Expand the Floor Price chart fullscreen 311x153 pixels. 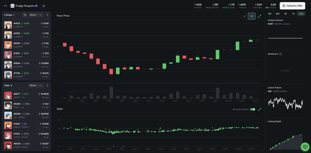259,16
